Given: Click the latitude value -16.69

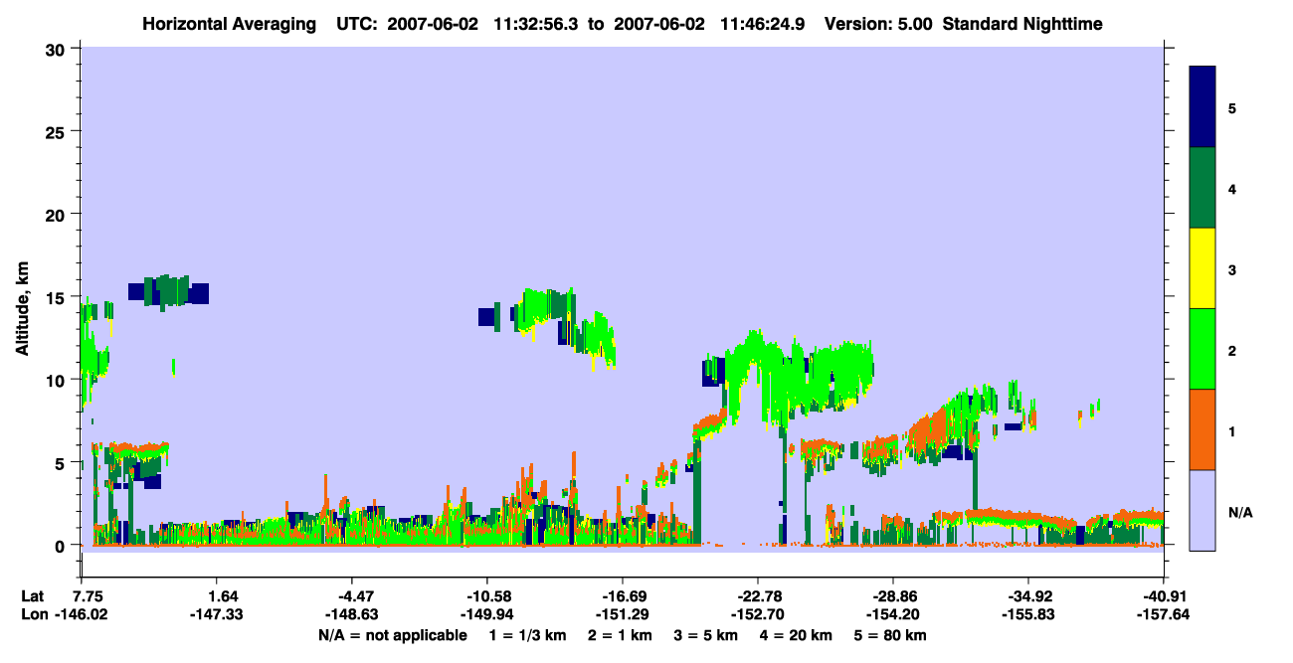Looking at the screenshot, I should 623,596.
